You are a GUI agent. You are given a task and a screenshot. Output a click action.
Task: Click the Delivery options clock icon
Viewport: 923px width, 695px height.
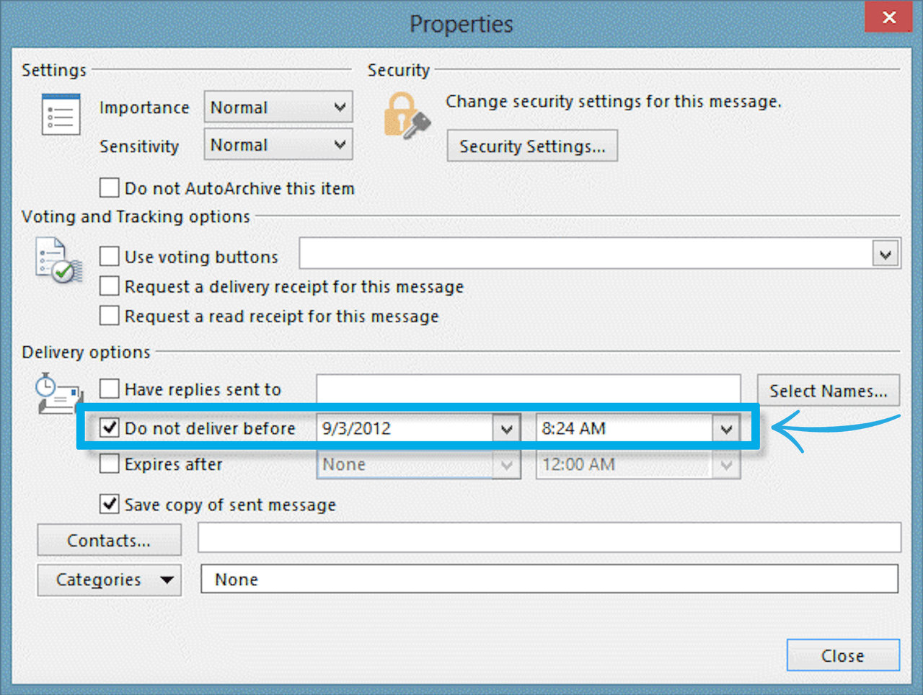[58, 394]
